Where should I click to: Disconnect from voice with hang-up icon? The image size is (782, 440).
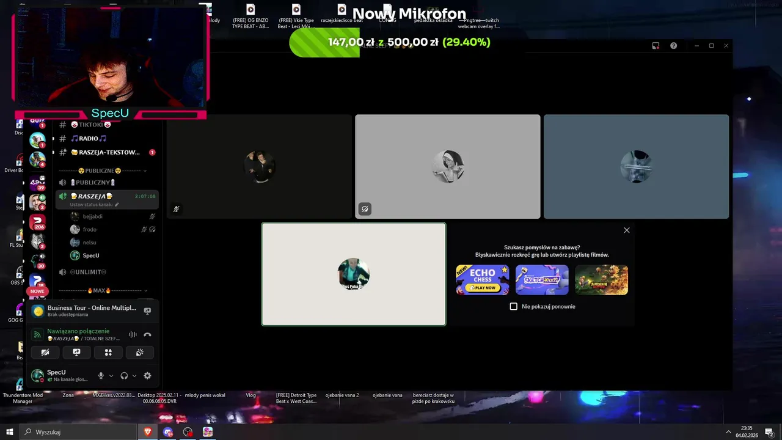(x=147, y=335)
